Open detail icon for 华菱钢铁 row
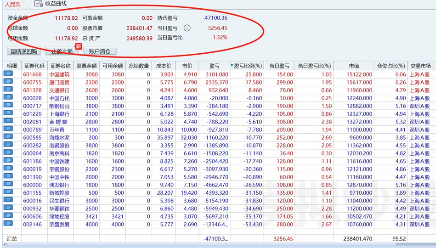This screenshot has width=441, height=248. click(8, 208)
